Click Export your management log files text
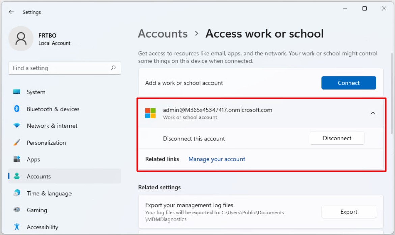Screen dimensions: 395x235 pos(189,205)
